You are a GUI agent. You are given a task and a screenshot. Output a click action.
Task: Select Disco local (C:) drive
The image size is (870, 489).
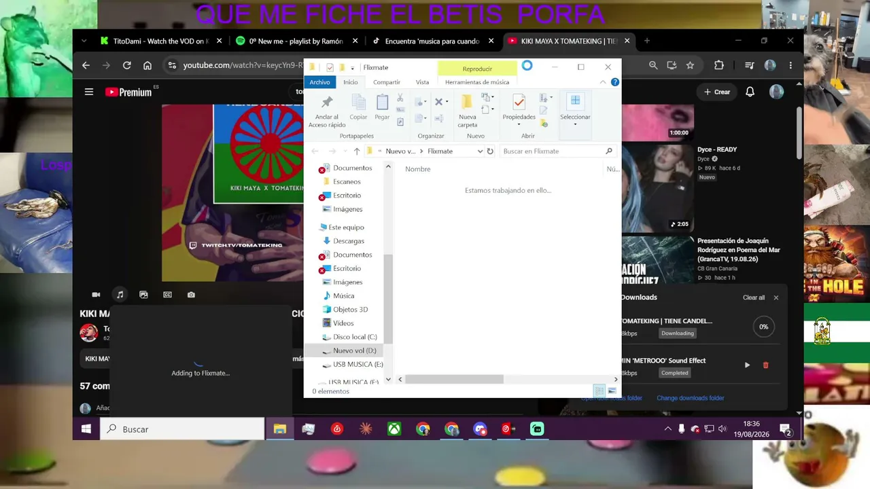click(x=355, y=337)
